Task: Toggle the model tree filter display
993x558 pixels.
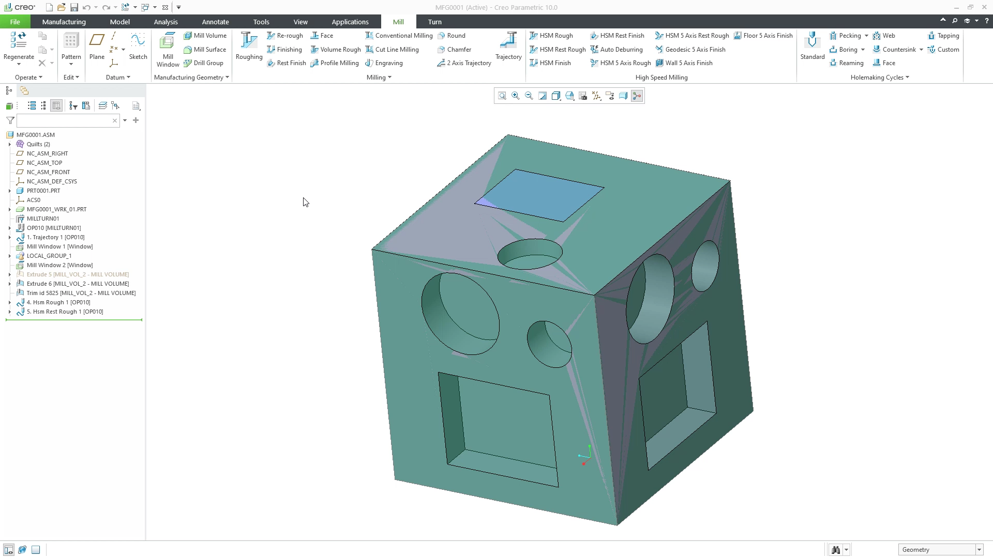Action: click(72, 105)
